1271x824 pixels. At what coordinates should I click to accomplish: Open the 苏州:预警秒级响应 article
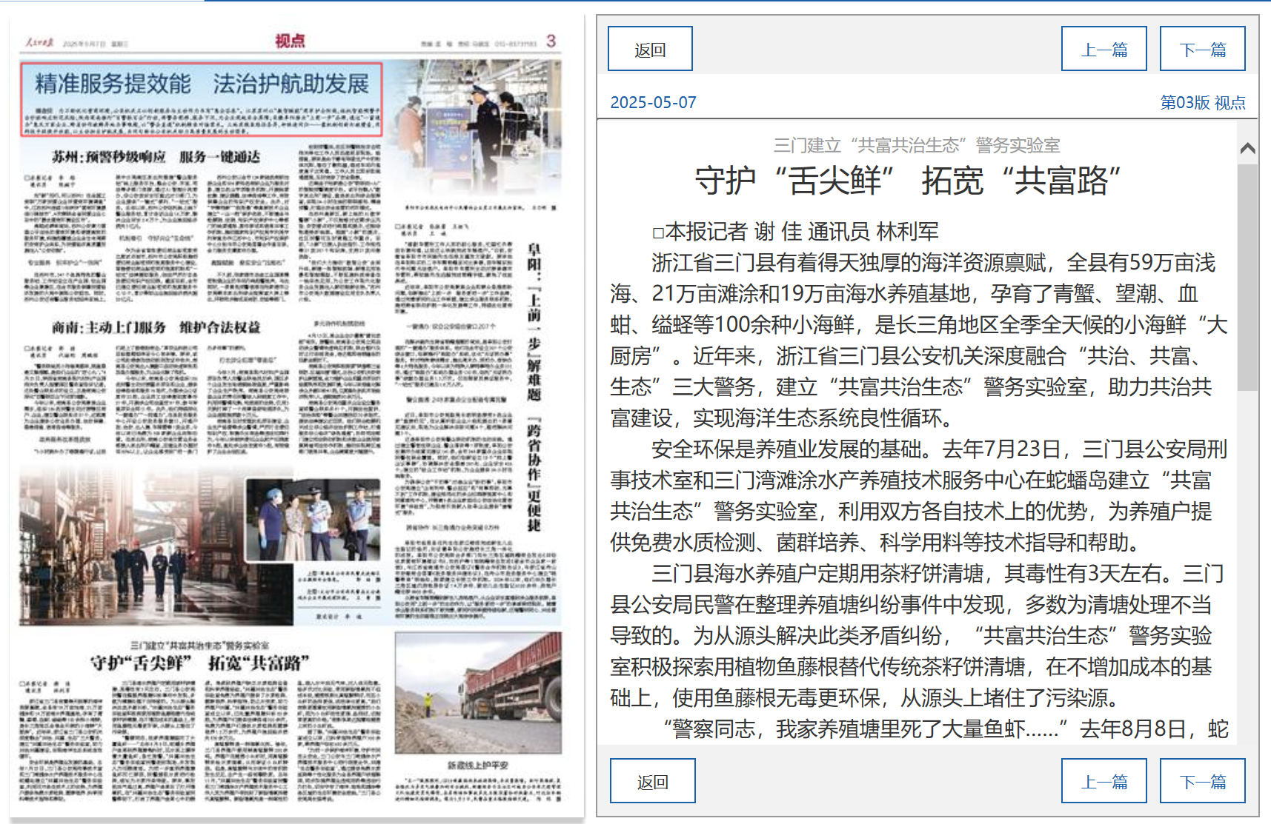tap(156, 157)
